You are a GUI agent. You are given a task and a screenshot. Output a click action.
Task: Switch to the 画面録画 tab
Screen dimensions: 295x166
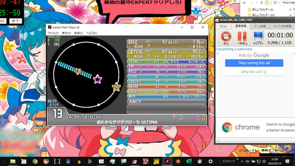(241, 26)
